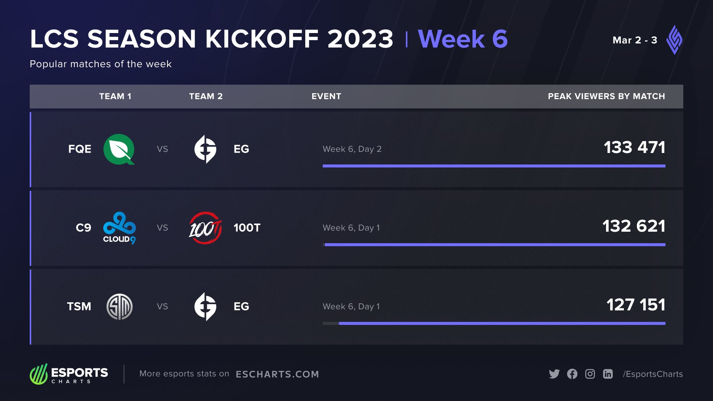Open the LinkedIn icon in footer
The height and width of the screenshot is (401, 713).
pos(608,374)
